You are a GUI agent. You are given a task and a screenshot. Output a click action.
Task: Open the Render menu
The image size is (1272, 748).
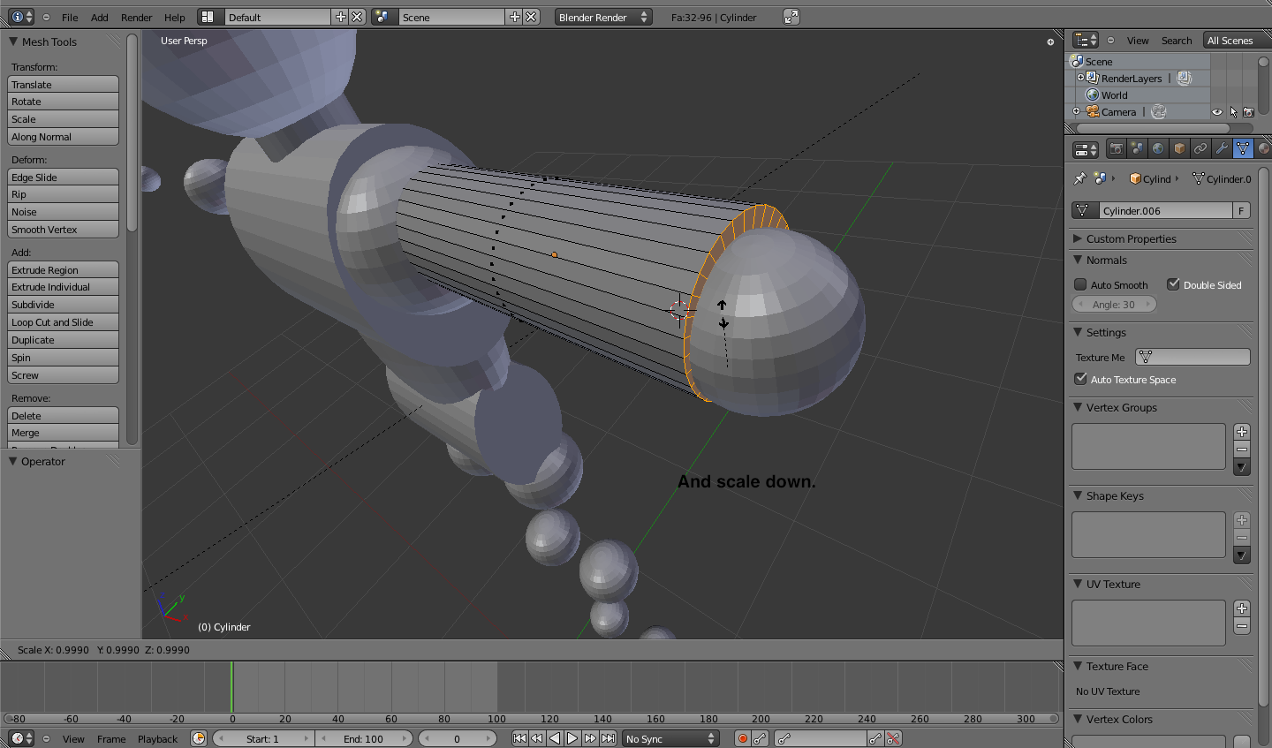(136, 16)
